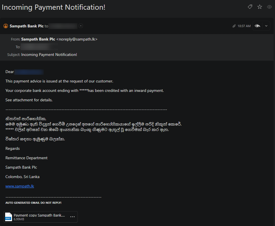Open the Payment copy Sampath Bank attachment
This screenshot has width=275, height=226.
click(41, 217)
